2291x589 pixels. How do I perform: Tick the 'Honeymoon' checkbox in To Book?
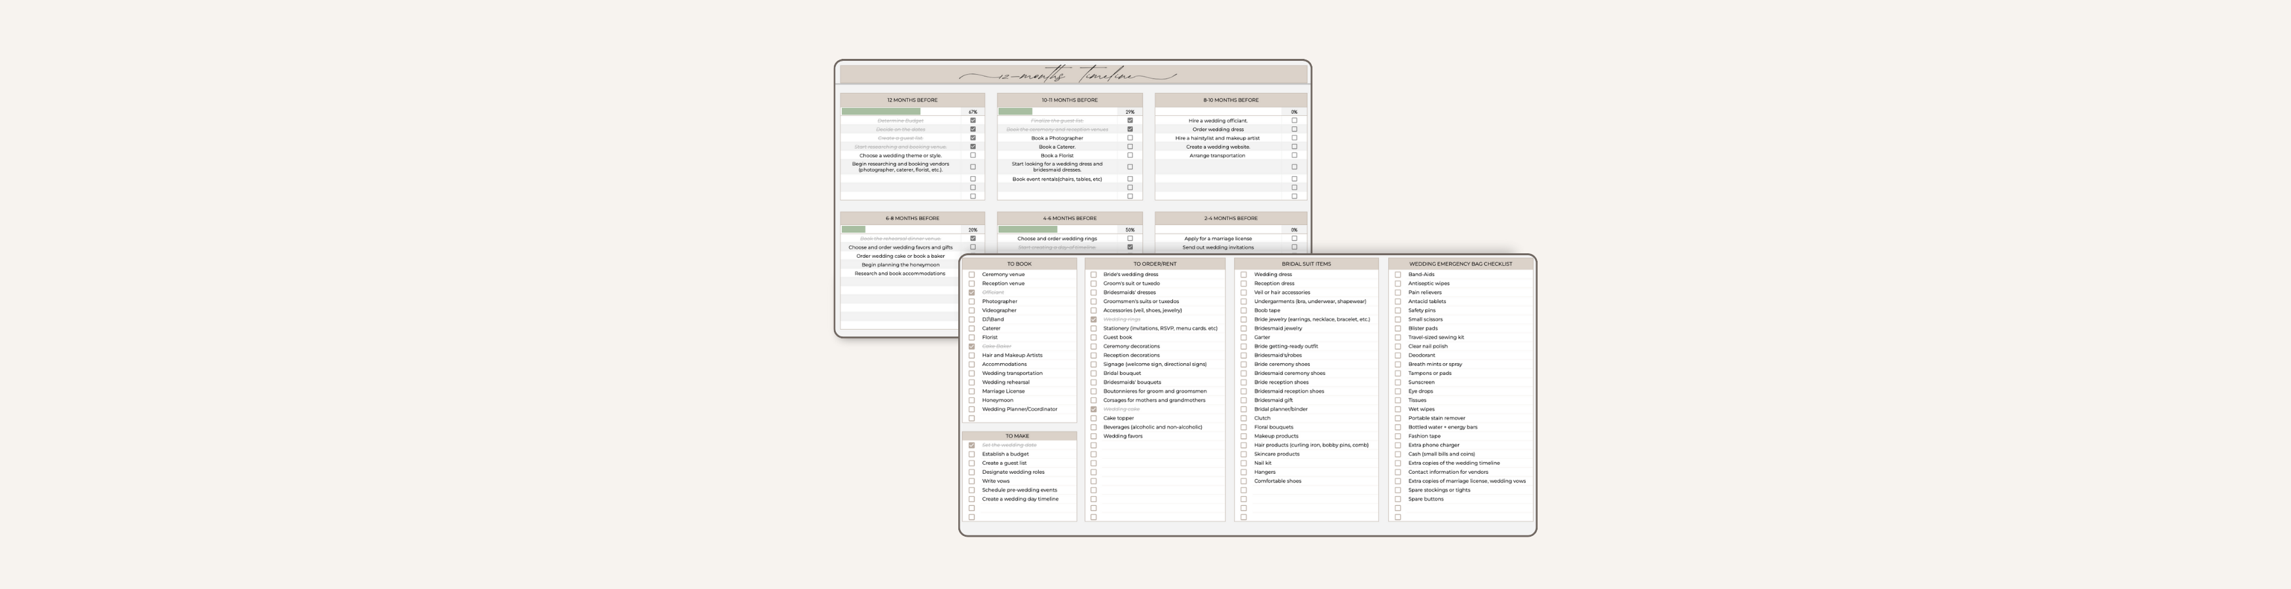click(x=972, y=401)
